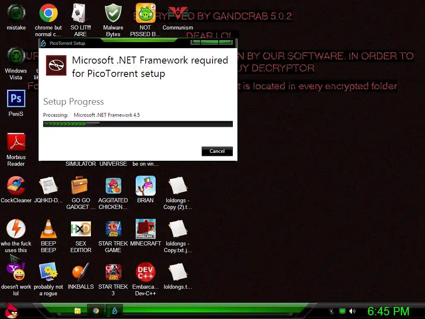Click the disc icon in setup dialog
Screen dimensions: 425x319
point(56,65)
